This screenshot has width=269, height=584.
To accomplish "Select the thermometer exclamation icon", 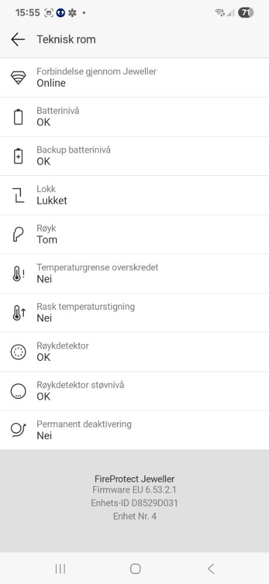I will [x=18, y=274].
